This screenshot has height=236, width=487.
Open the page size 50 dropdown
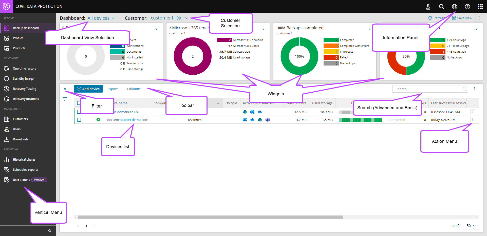471,226
